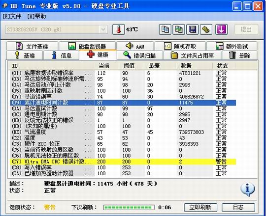
Task: Click the 当前 column header
Action: pyautogui.click(x=106, y=66)
